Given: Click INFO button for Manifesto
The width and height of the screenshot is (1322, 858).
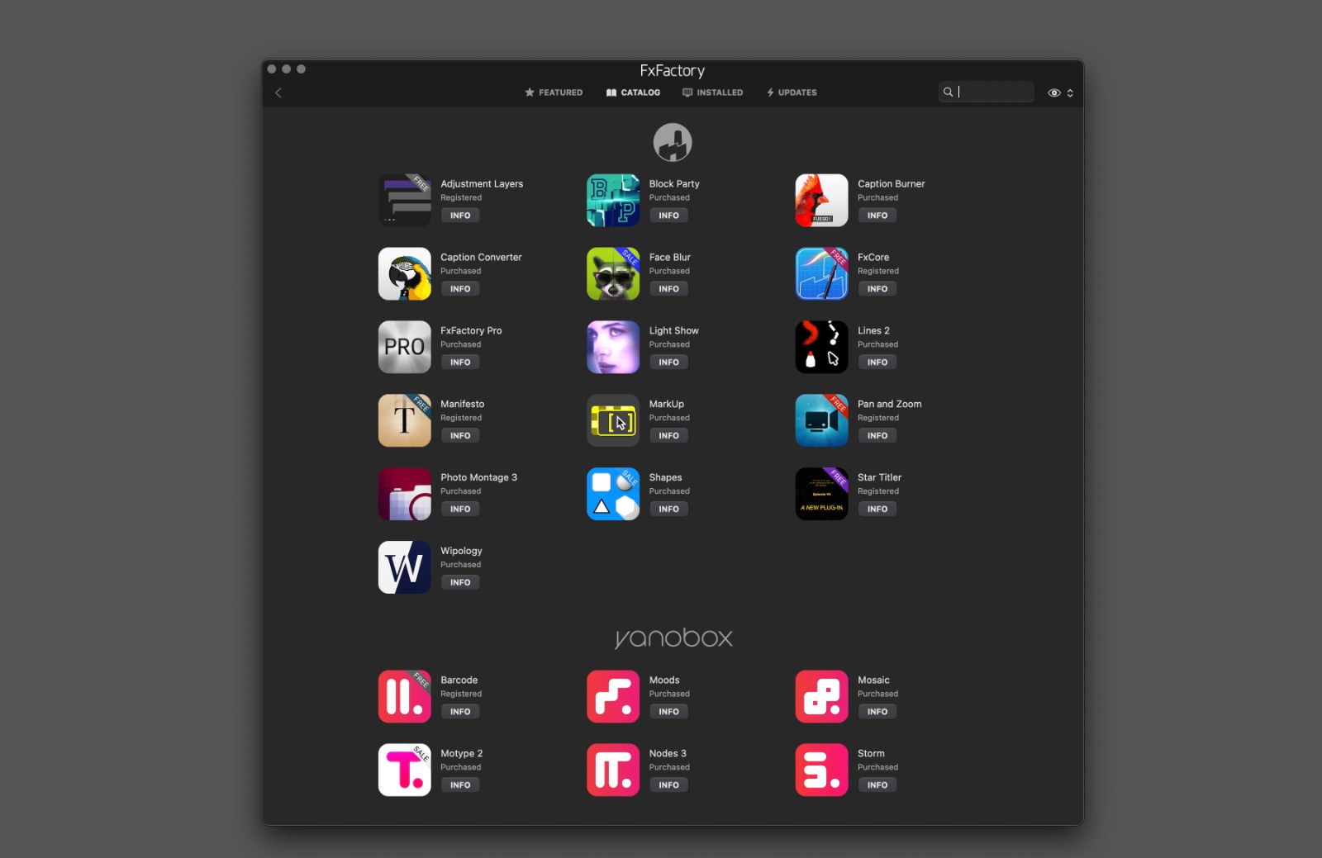Looking at the screenshot, I should tap(460, 436).
